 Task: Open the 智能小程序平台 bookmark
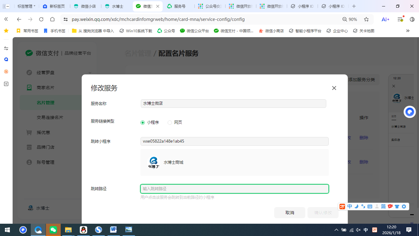click(x=305, y=31)
